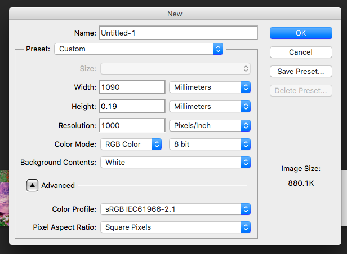Screen dimensions: 347x254
Task: Open the Color Mode RGB Color dropdown
Action: pyautogui.click(x=131, y=144)
